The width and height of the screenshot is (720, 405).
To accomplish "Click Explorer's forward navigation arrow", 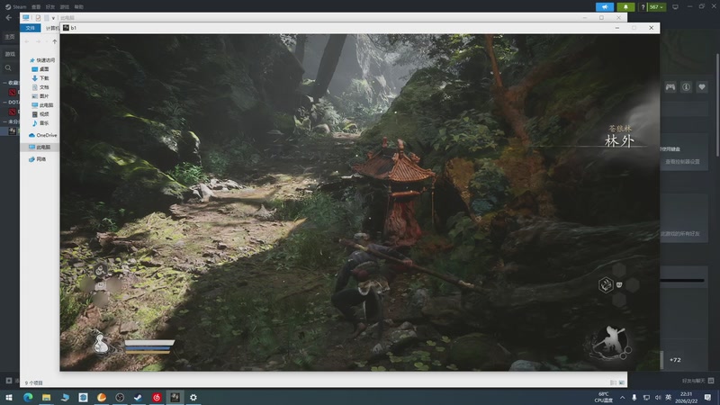I will tap(38, 41).
